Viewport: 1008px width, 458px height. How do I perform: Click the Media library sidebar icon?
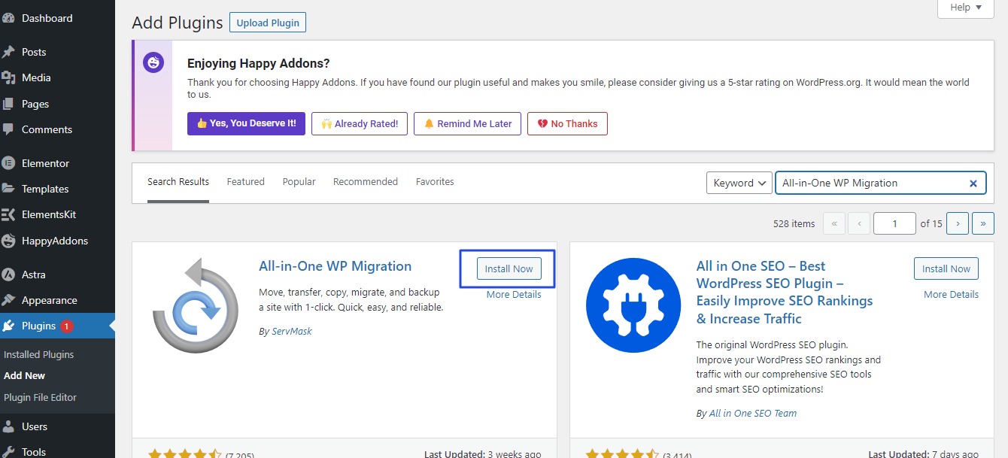(8, 77)
